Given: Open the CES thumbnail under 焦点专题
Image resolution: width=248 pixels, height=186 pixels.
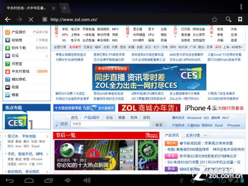Looking at the screenshot, I should [x=16, y=122].
